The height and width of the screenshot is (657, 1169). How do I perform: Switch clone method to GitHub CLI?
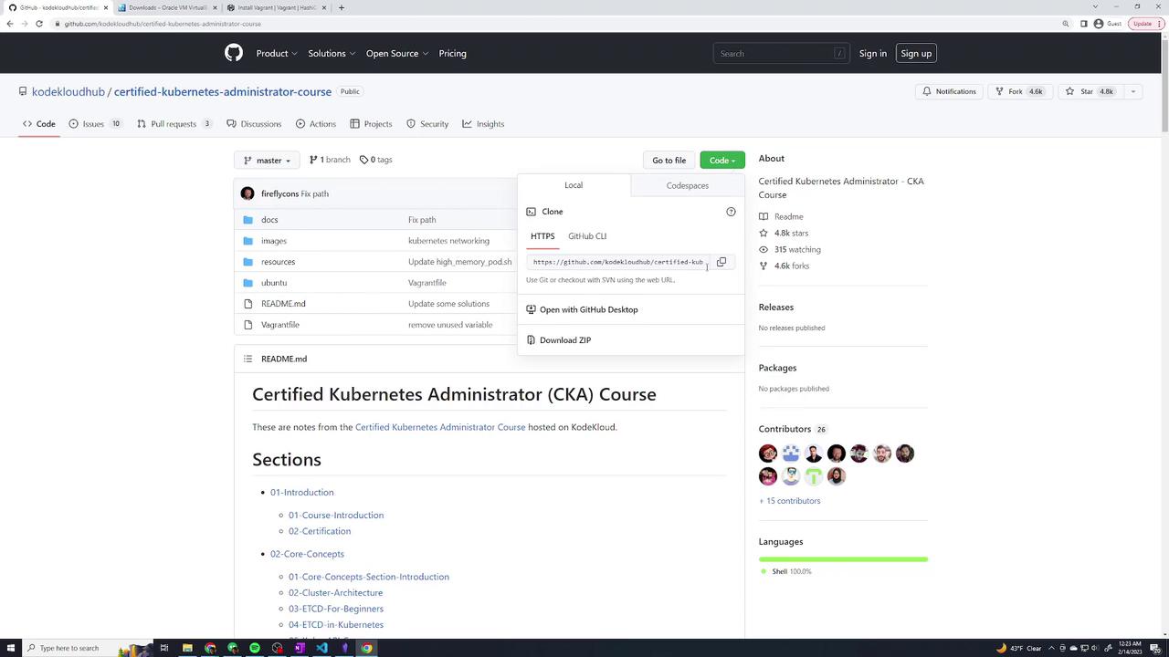click(587, 236)
